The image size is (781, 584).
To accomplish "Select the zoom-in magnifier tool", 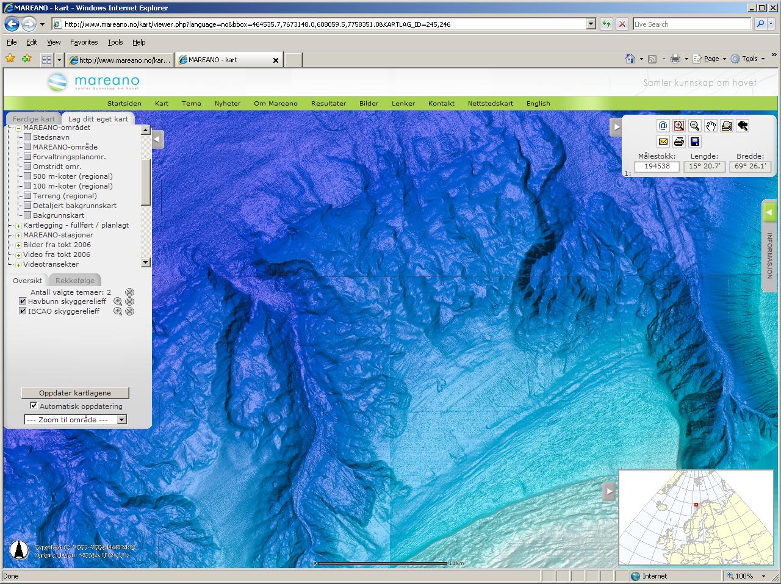I will click(678, 126).
